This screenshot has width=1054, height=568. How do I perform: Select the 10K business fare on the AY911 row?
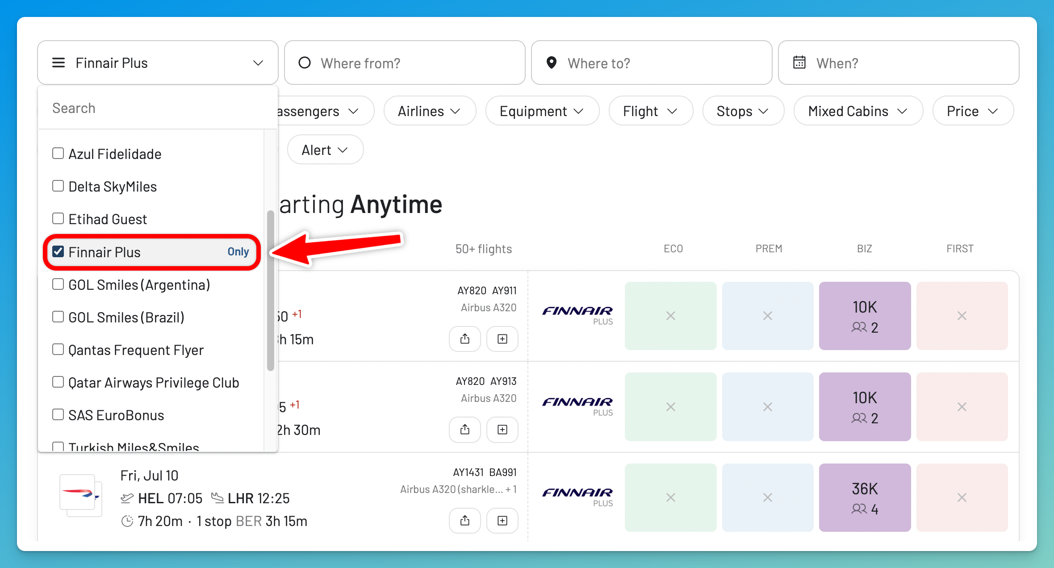[x=865, y=316]
